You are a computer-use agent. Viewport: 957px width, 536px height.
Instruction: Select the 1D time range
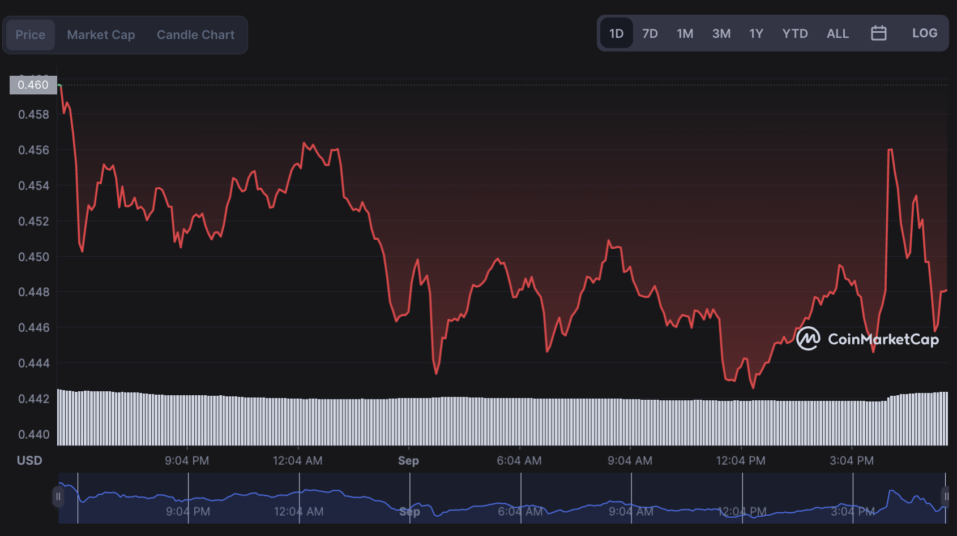(616, 33)
